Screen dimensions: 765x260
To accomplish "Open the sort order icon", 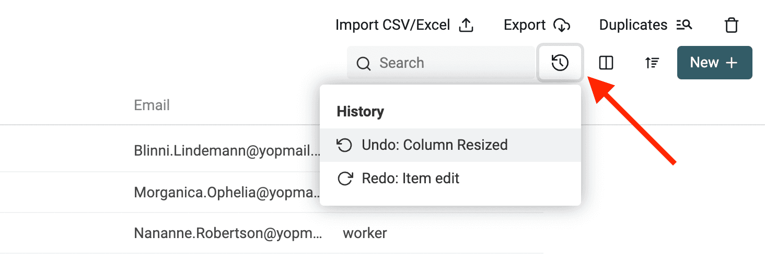I will click(x=652, y=63).
